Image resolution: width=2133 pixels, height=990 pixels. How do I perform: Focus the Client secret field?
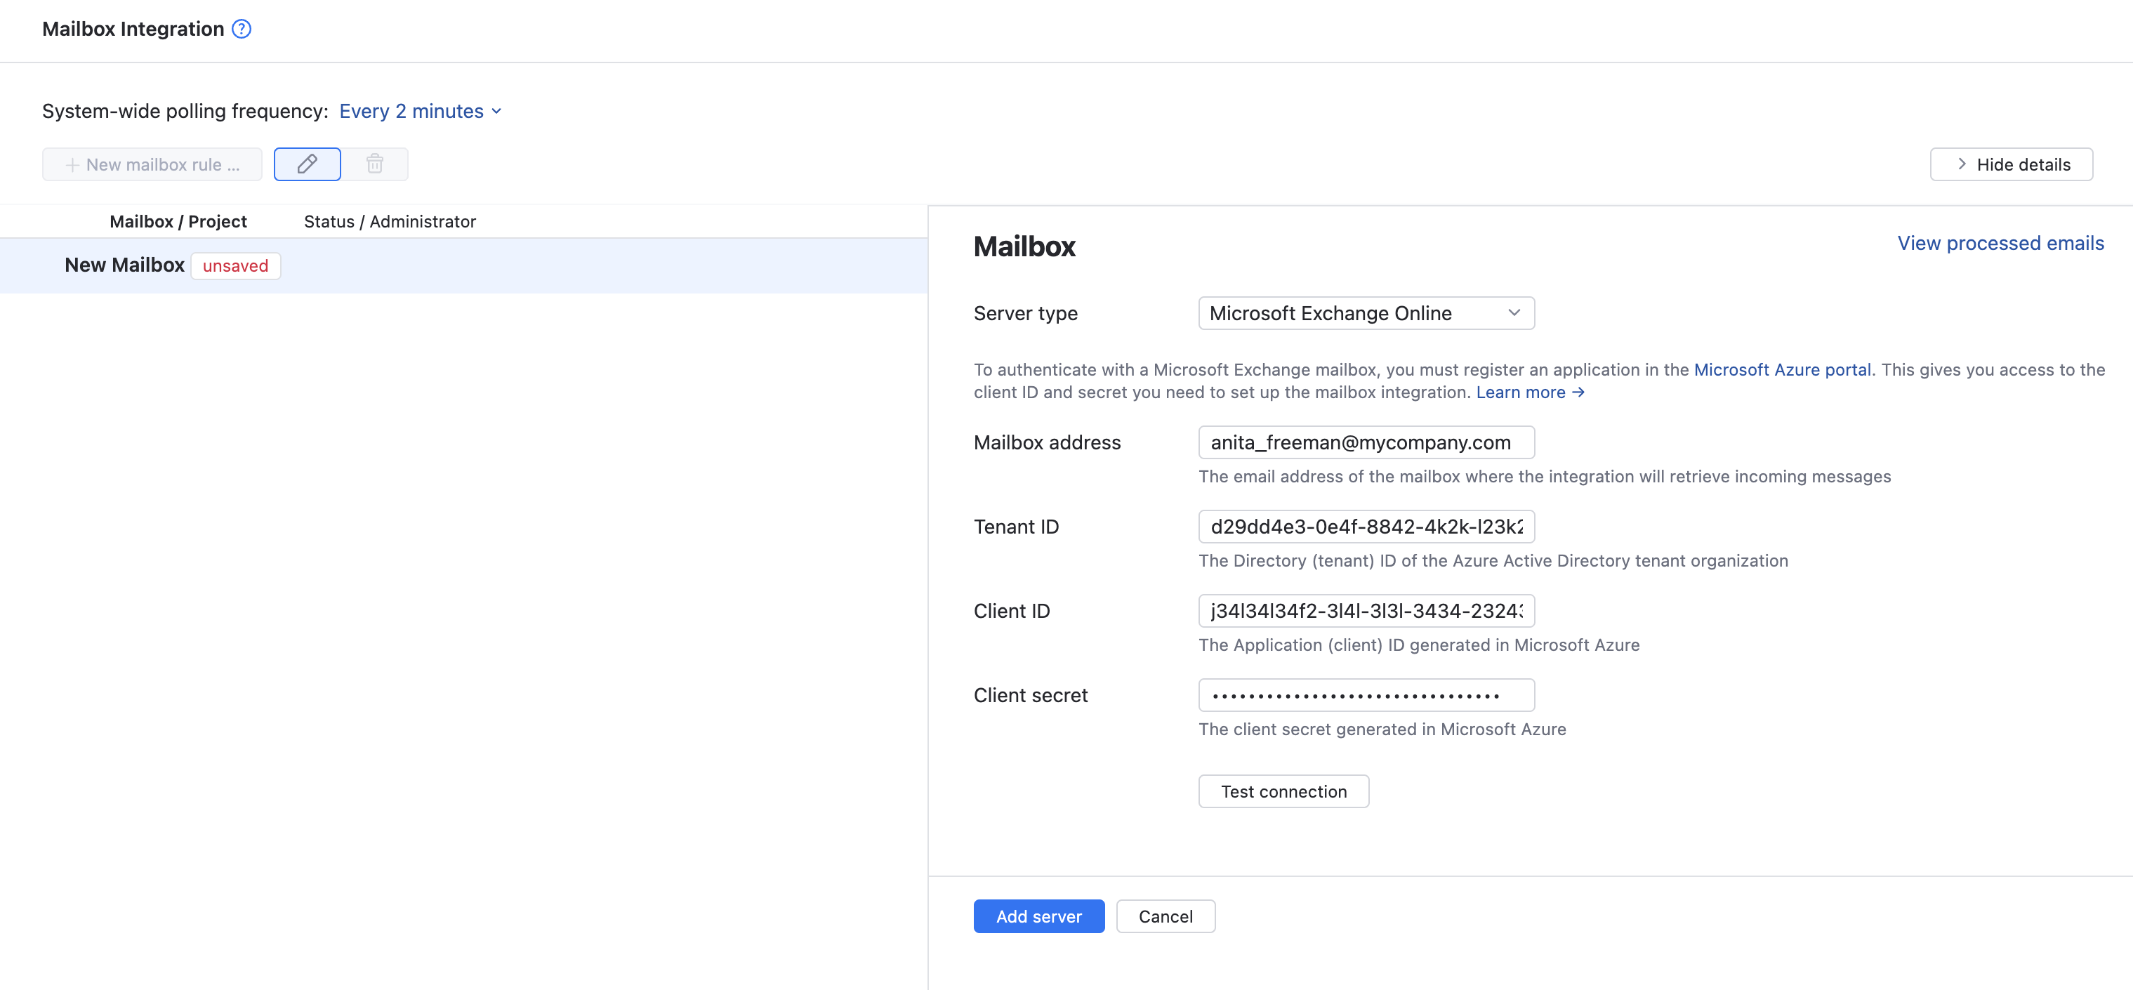(x=1366, y=695)
